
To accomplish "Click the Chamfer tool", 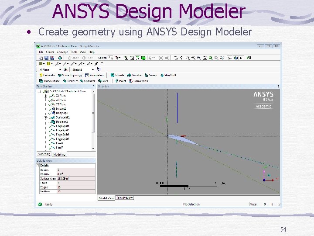I will pyautogui.click(x=88, y=81).
